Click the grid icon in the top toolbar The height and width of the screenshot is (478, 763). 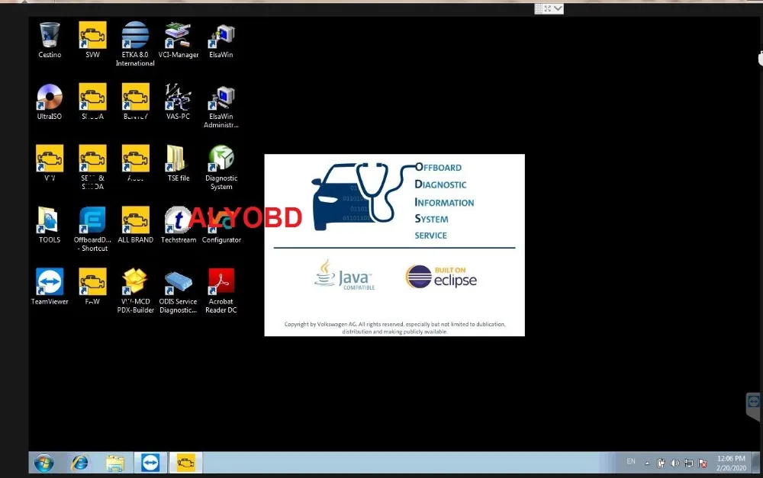pyautogui.click(x=539, y=8)
